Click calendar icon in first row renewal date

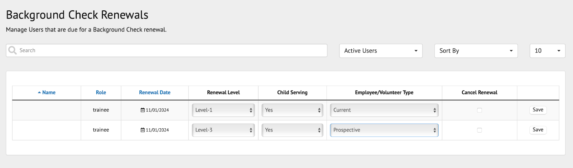pyautogui.click(x=143, y=110)
